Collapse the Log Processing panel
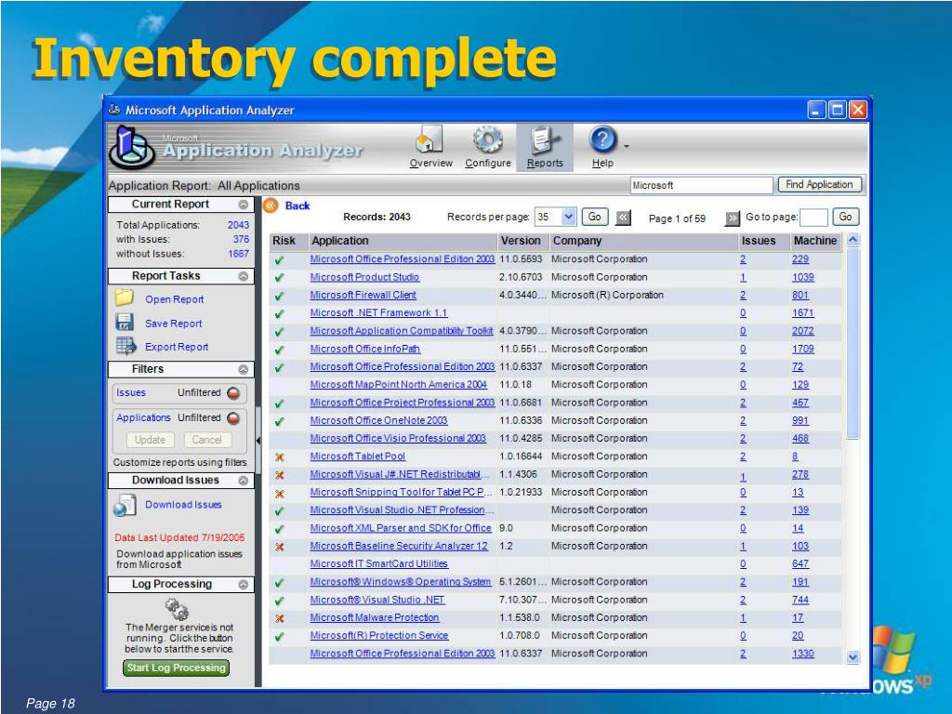 click(243, 585)
